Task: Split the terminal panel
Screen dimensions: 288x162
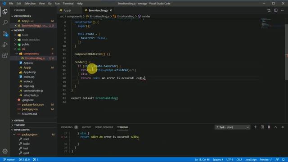Action: pos(262,127)
